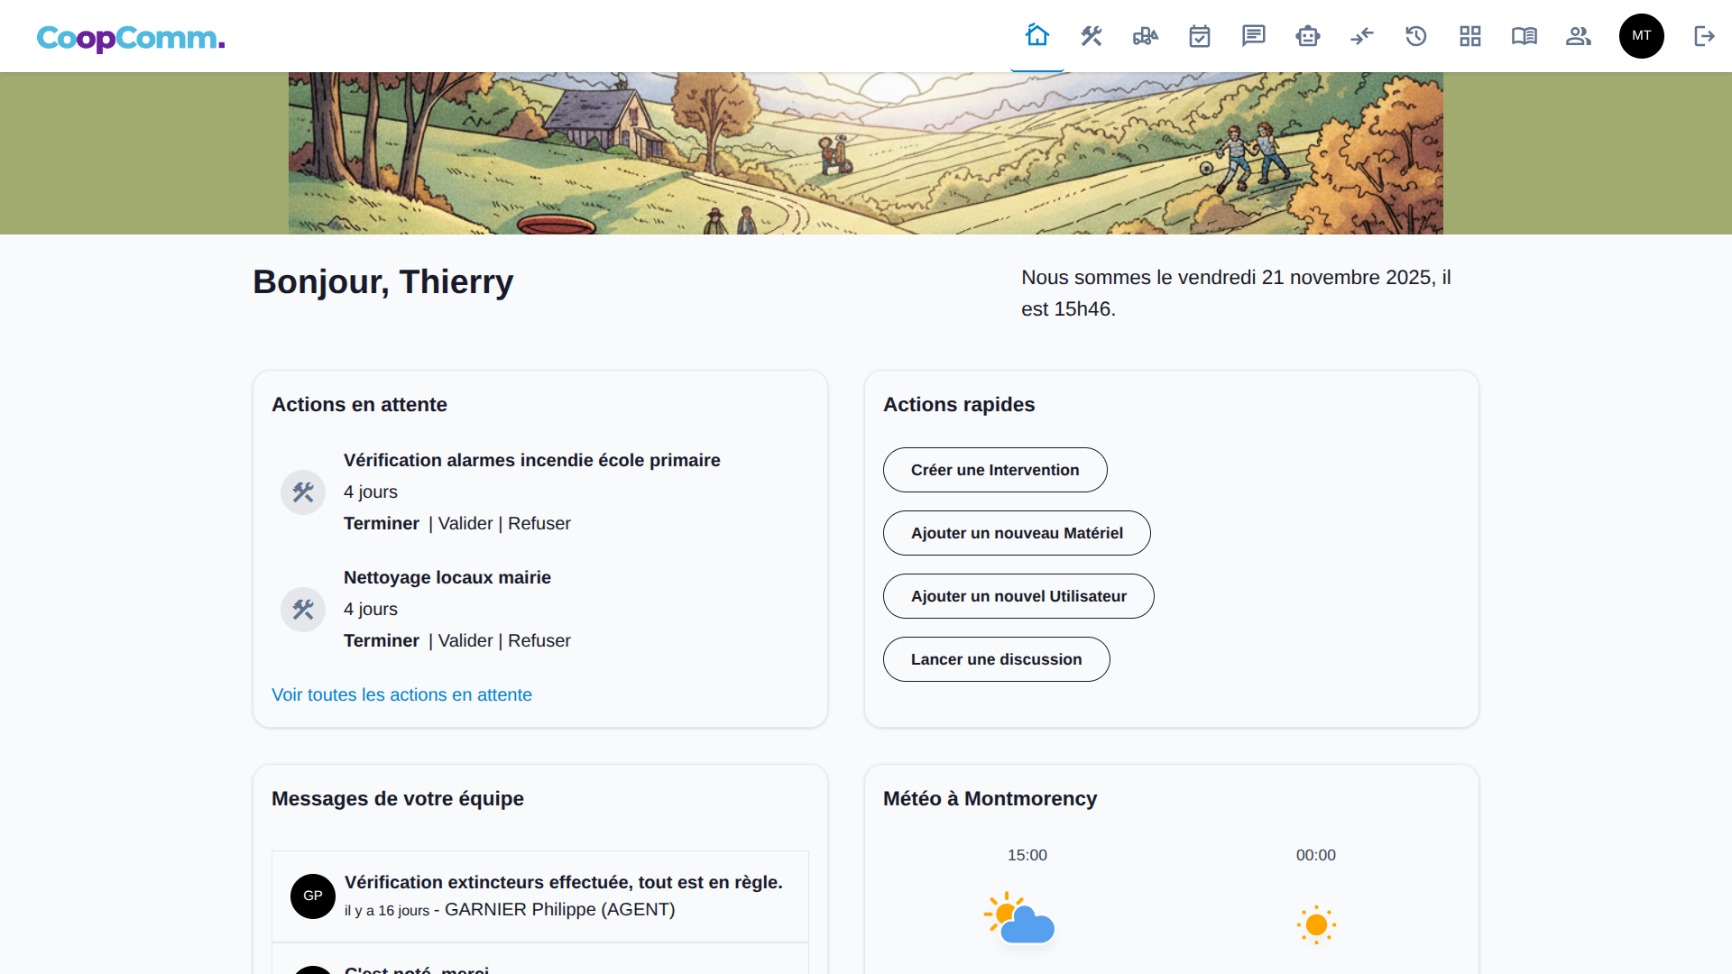This screenshot has height=974, width=1732.
Task: Click the logout icon
Action: [1704, 36]
